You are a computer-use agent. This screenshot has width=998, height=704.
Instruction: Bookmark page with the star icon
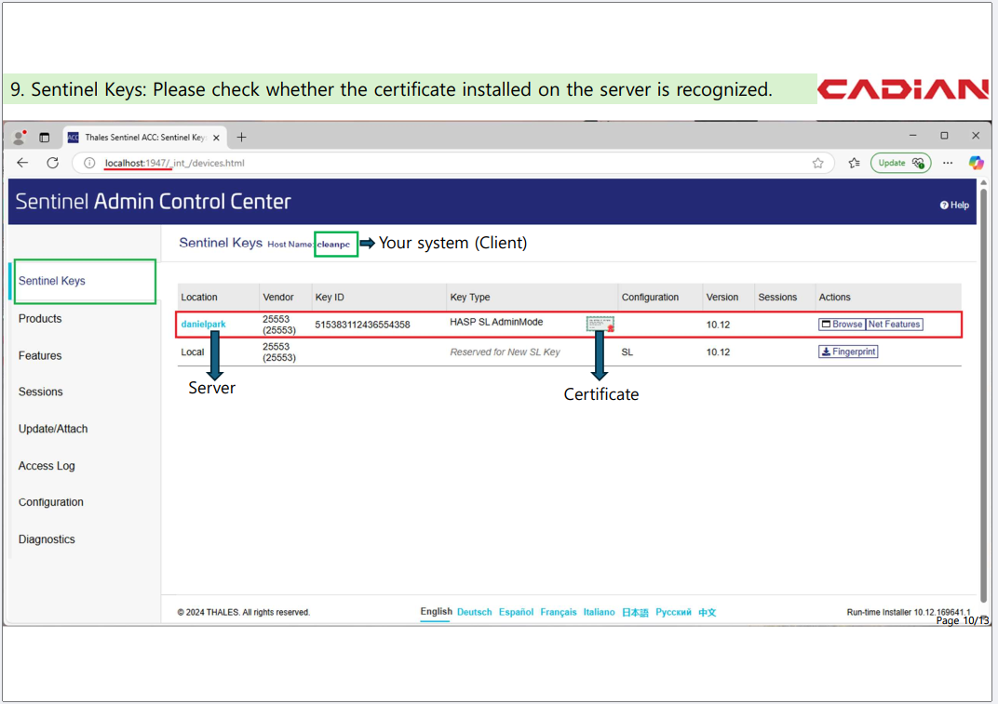817,163
